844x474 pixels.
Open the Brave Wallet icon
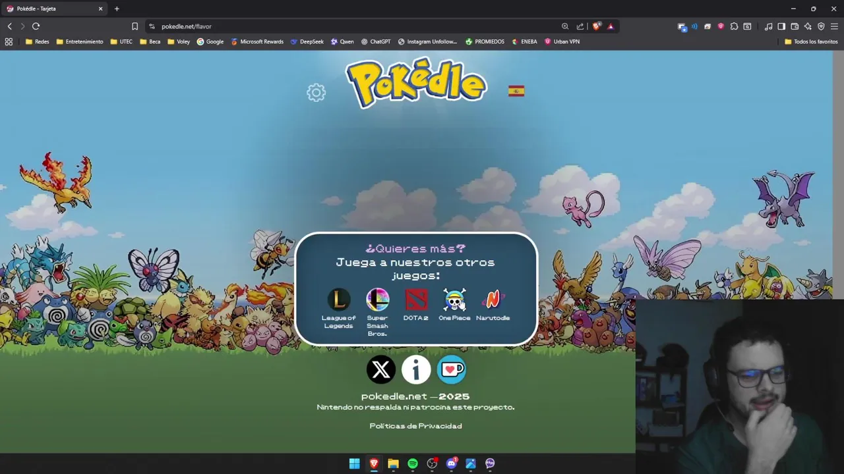(795, 26)
